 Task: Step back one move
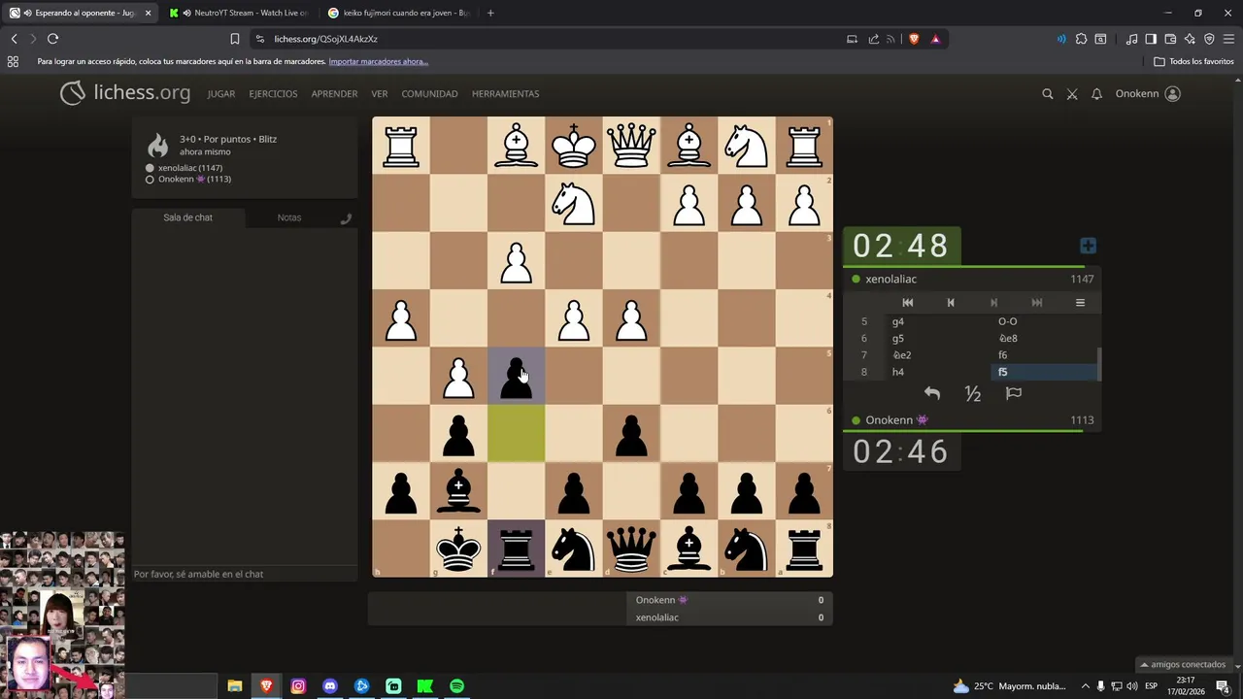coord(951,303)
